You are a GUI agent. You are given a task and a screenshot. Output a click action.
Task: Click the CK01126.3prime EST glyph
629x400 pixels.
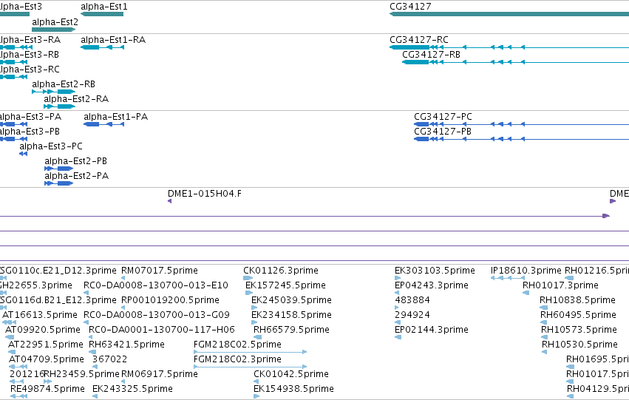248,278
